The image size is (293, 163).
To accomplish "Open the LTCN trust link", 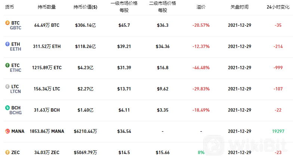I will pyautogui.click(x=16, y=92).
